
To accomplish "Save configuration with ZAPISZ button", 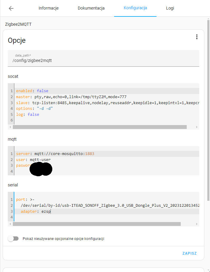I will pyautogui.click(x=190, y=253).
